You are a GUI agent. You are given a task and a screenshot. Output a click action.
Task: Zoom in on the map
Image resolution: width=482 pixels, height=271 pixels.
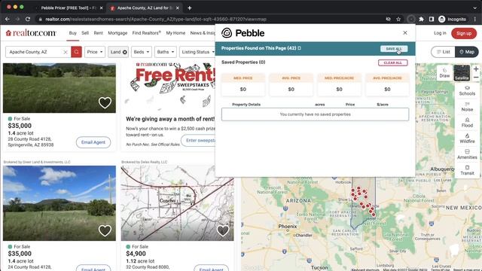(x=476, y=69)
